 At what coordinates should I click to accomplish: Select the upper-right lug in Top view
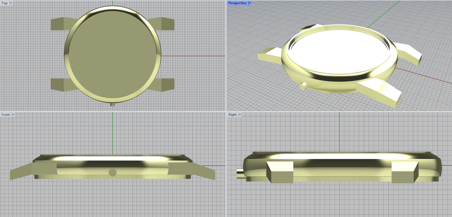(x=167, y=24)
